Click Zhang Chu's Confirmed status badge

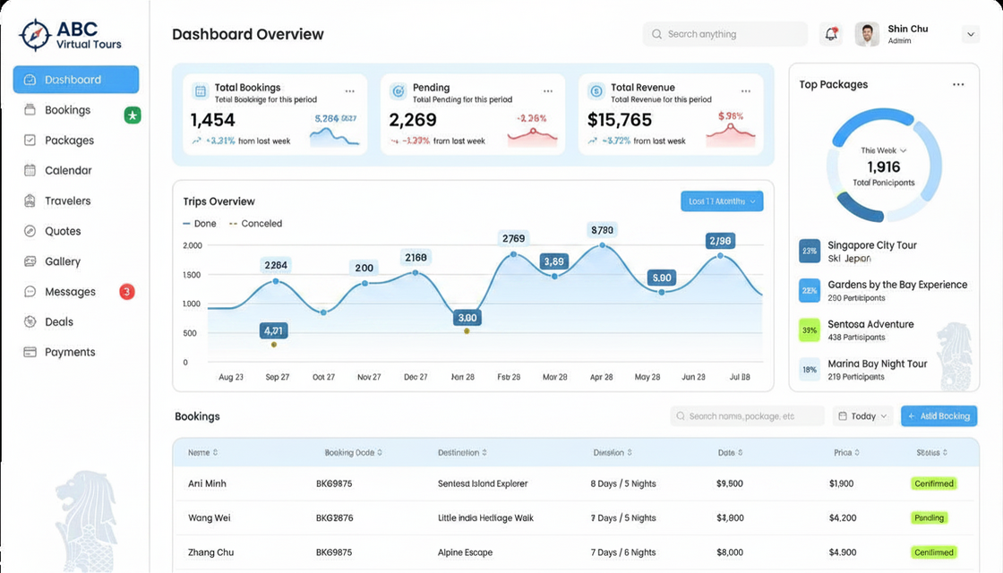click(x=934, y=552)
